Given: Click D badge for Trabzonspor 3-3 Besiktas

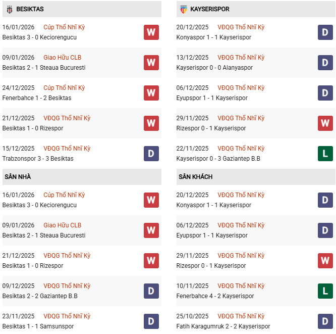Looking at the screenshot, I should coord(151,154).
